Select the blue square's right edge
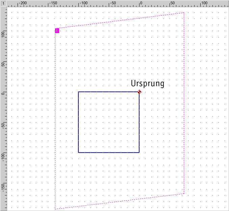This screenshot has width=229, height=211. (139, 122)
